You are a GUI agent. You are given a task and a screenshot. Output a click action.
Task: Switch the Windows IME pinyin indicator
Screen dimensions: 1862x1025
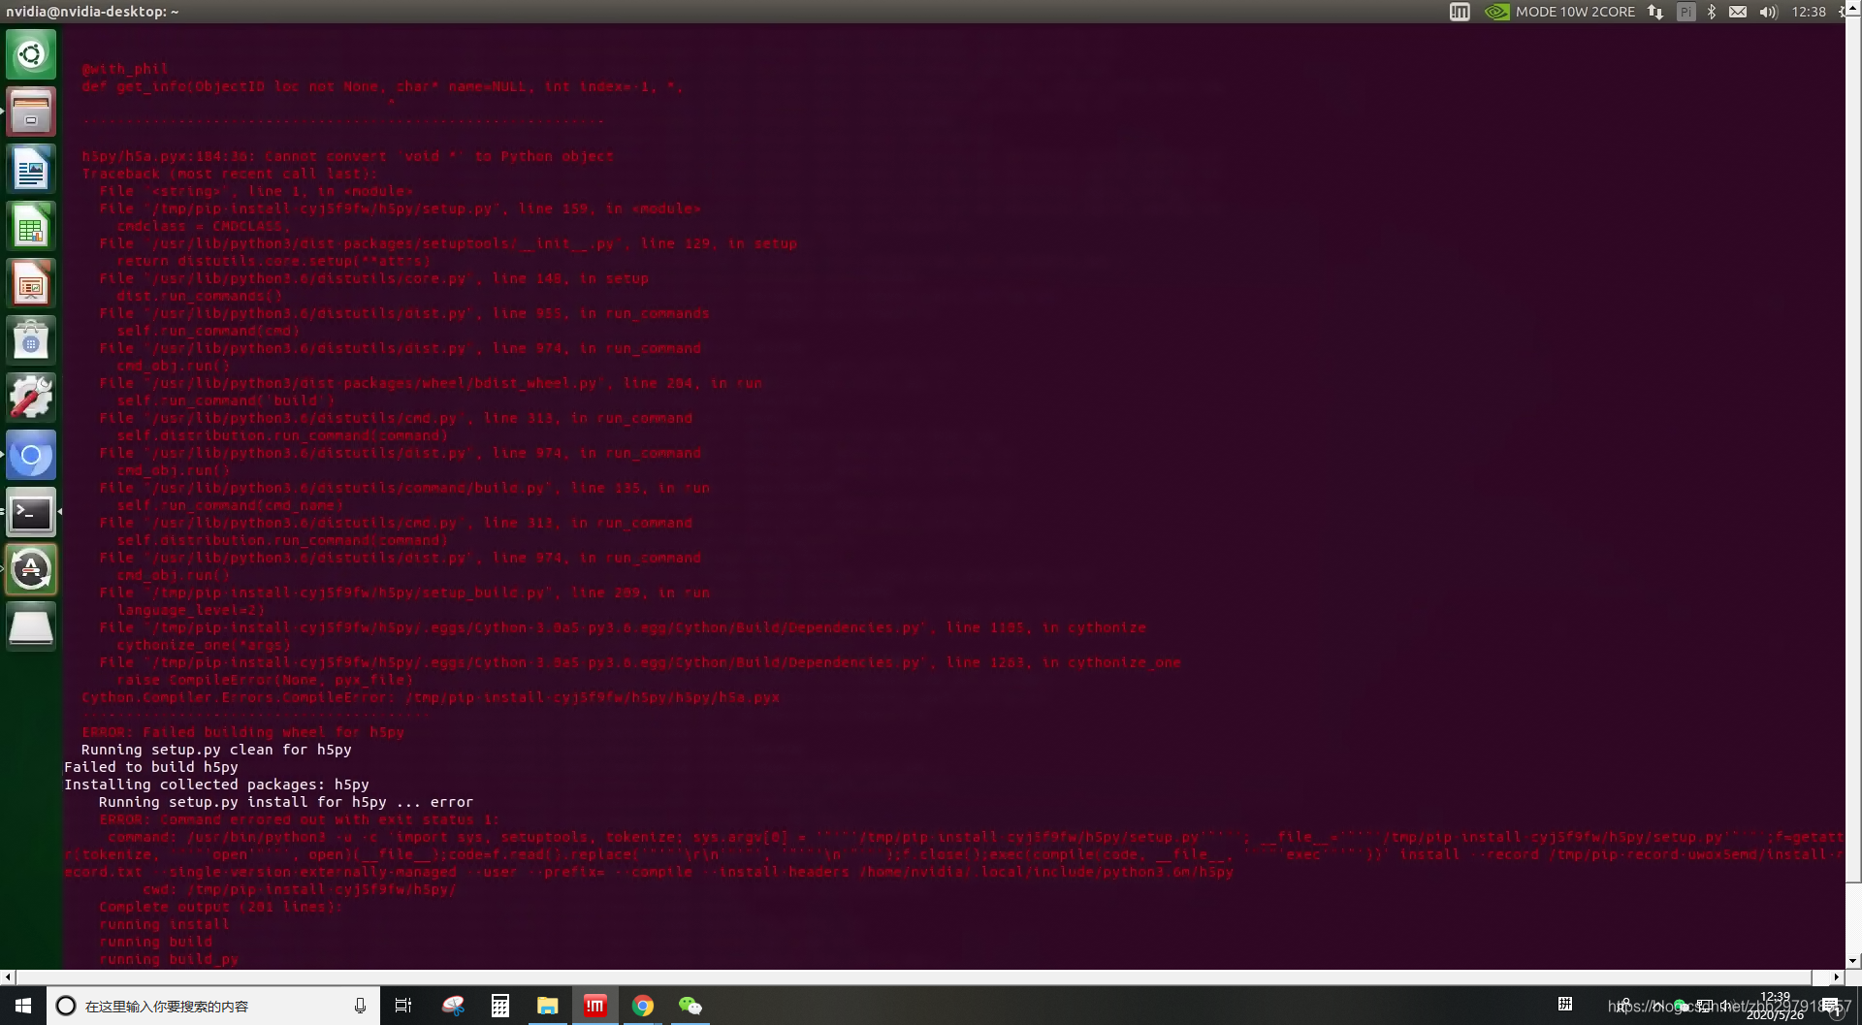(1564, 1005)
